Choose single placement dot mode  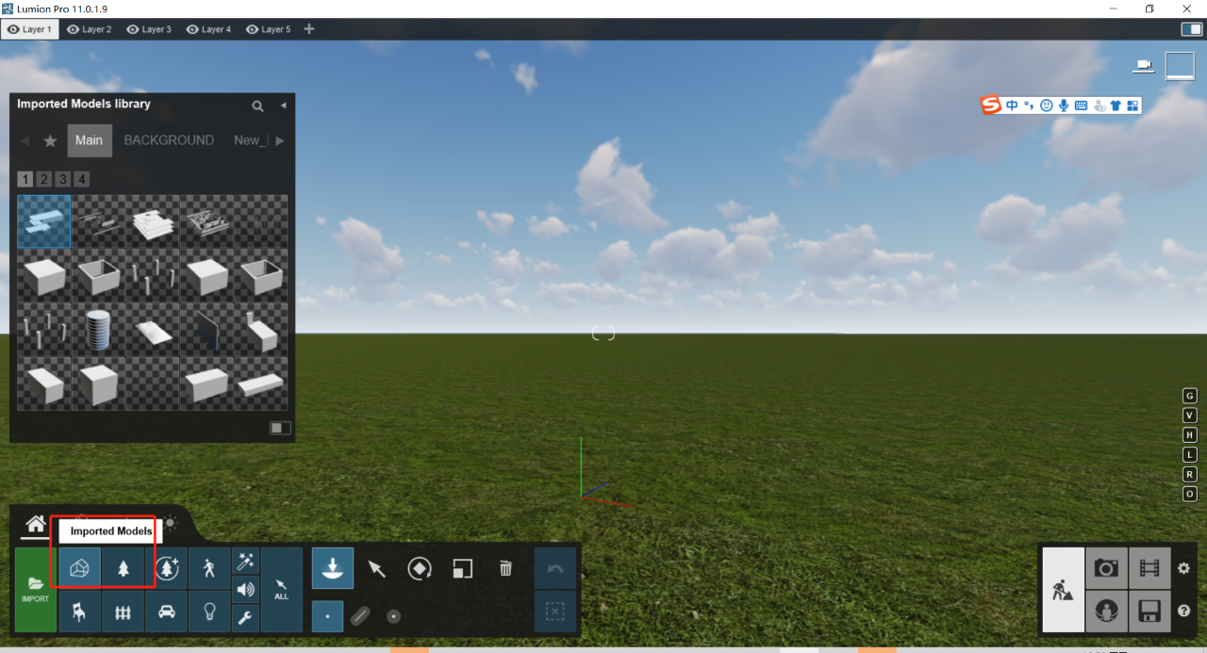click(x=327, y=616)
